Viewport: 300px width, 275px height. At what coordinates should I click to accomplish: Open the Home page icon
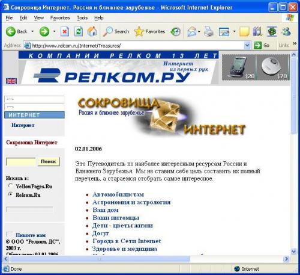click(92, 31)
